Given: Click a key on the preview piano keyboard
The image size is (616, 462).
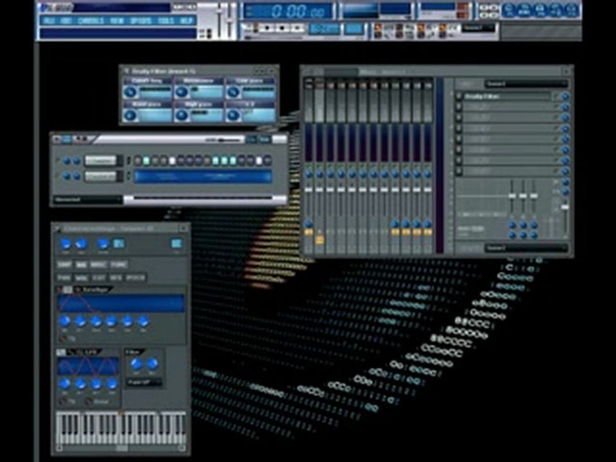Looking at the screenshot, I should [120, 428].
